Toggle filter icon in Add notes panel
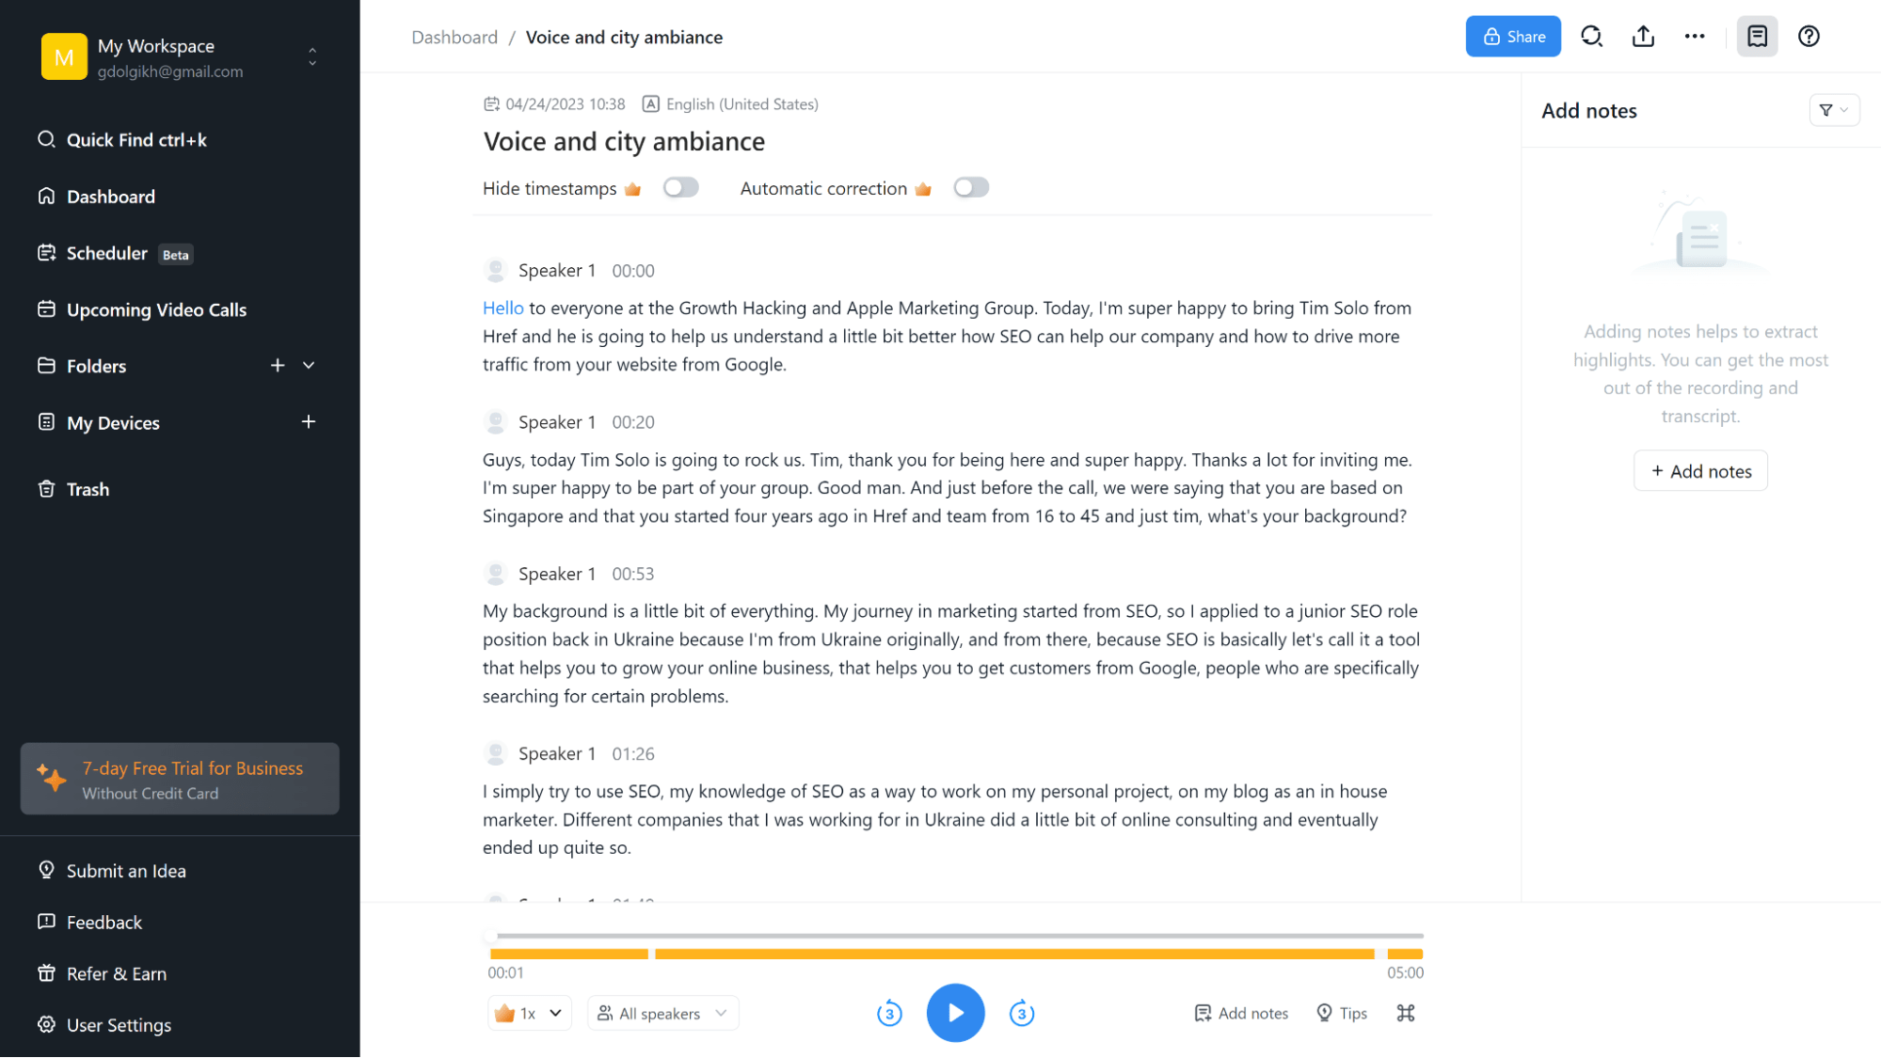Screen dimensions: 1881x1058 tap(1833, 110)
